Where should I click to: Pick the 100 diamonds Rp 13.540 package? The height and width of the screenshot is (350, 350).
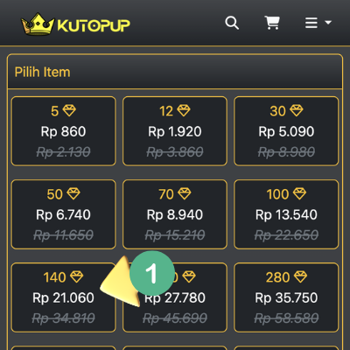286,214
